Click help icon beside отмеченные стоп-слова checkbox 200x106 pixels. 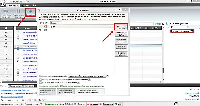[x=78, y=83]
